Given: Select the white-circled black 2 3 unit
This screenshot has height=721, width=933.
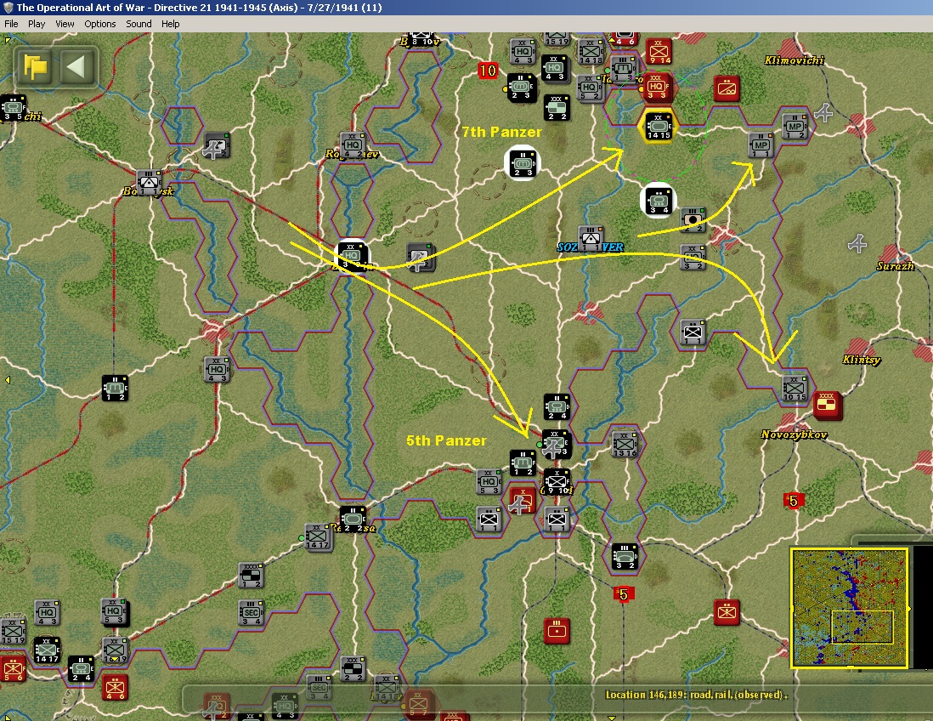Looking at the screenshot, I should [523, 164].
